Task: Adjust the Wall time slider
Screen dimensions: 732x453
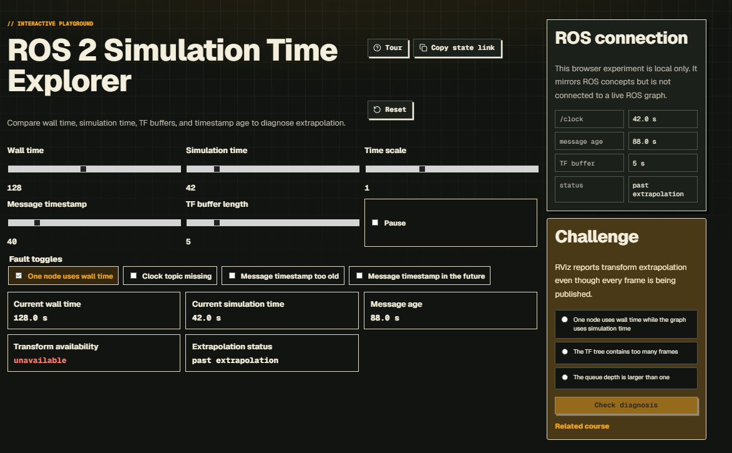Action: 94,169
